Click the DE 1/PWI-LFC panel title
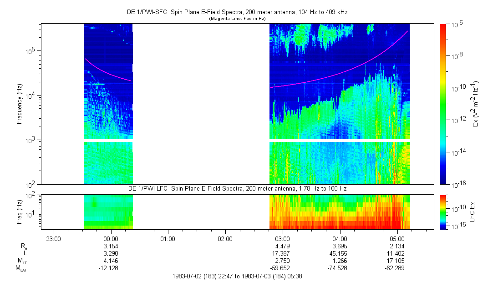The image size is (493, 282). [x=237, y=188]
